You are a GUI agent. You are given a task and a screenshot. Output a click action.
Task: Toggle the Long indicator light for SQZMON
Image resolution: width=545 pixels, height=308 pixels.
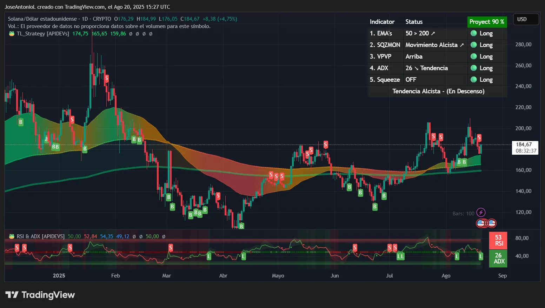[474, 45]
